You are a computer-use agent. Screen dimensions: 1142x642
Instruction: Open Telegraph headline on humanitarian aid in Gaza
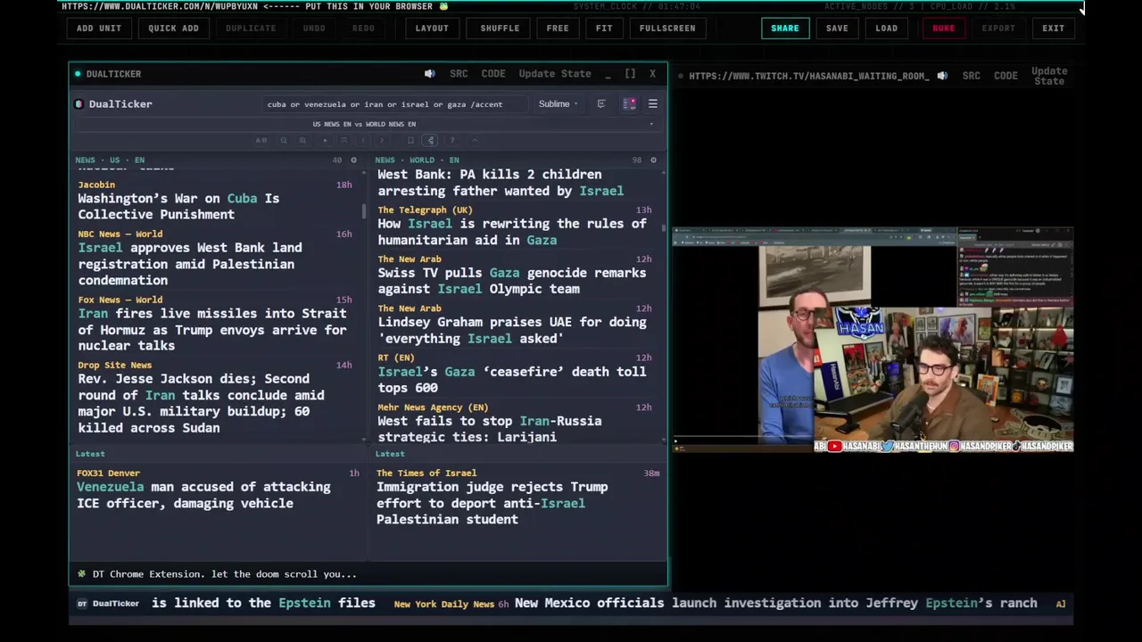coord(512,232)
